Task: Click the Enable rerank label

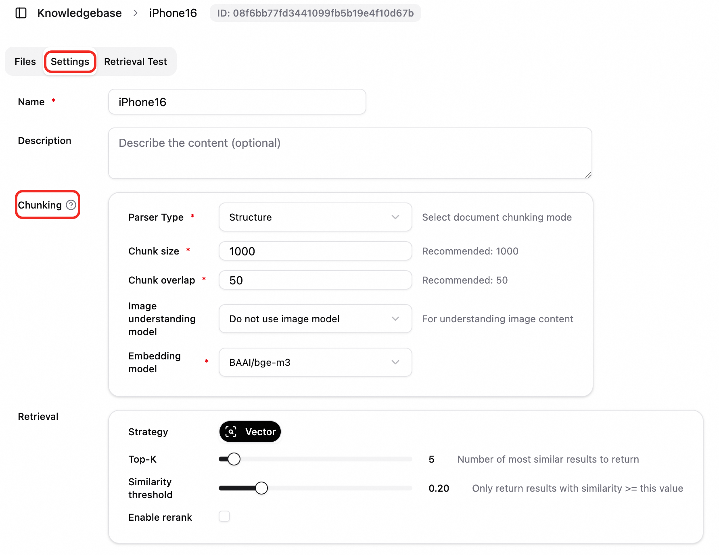Action: click(x=160, y=517)
